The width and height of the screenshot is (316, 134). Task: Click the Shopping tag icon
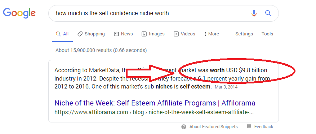[80, 34]
